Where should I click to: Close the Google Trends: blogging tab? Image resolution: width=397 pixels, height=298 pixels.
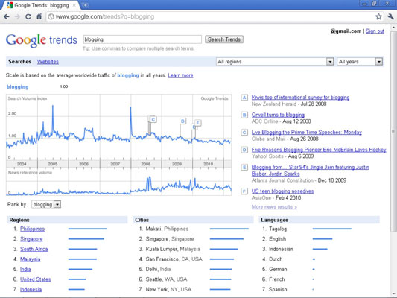74,5
